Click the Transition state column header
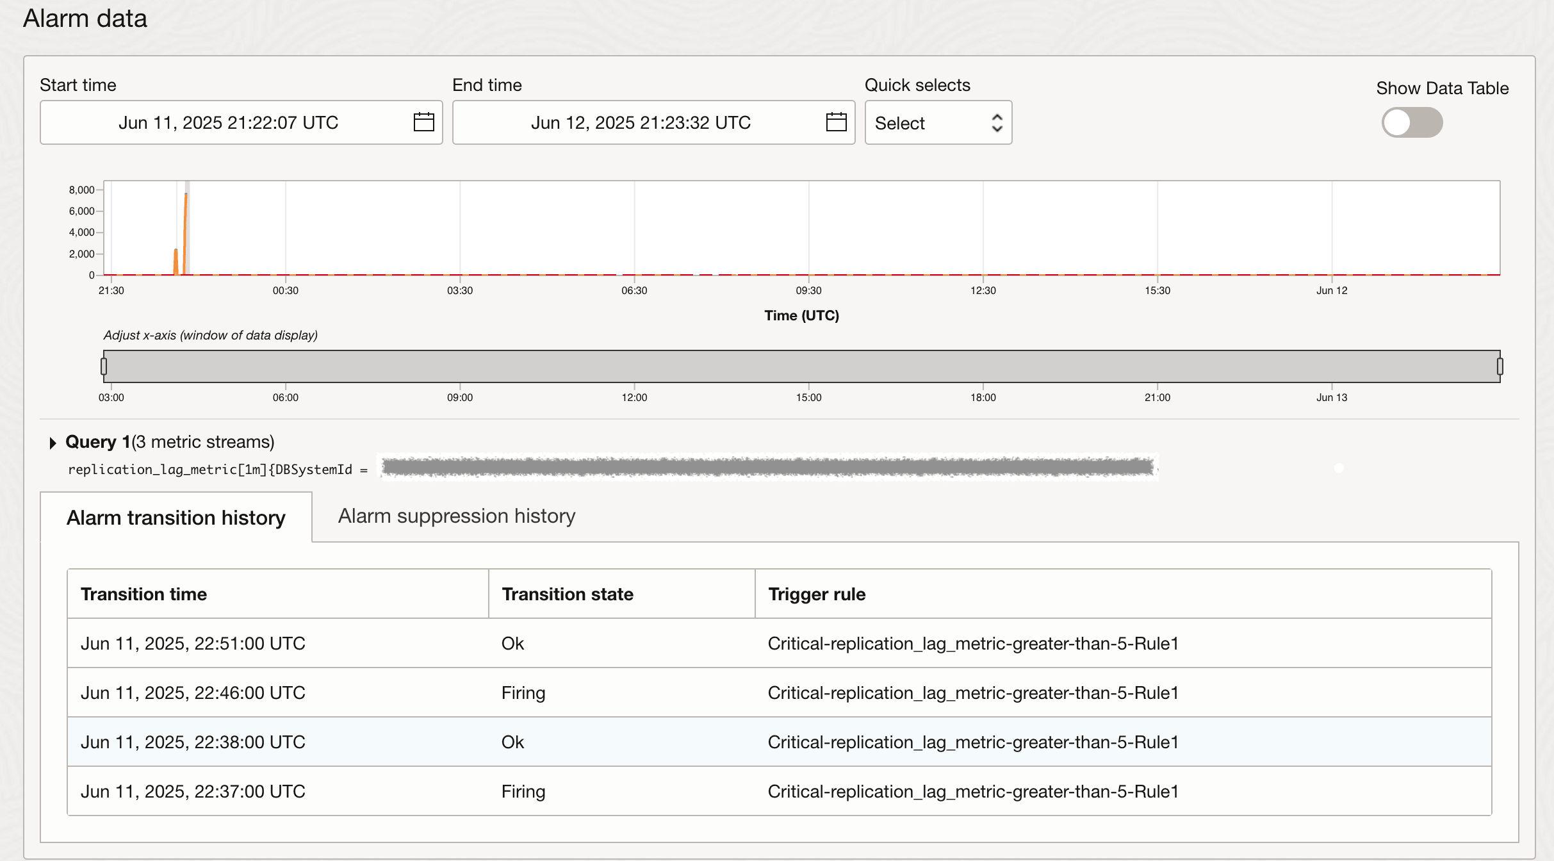The width and height of the screenshot is (1554, 861). 567,594
